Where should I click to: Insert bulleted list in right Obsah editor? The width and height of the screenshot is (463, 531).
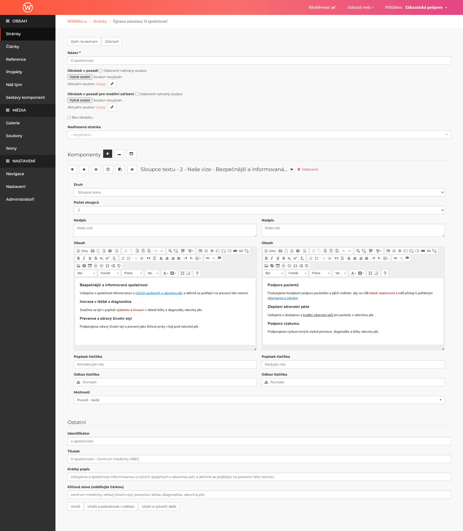(317, 258)
